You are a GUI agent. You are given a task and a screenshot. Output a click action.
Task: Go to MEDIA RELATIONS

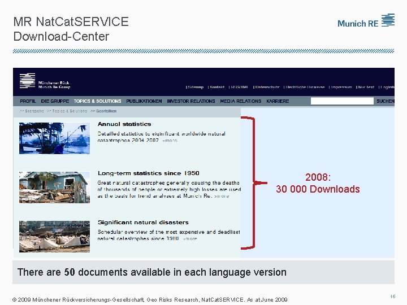click(241, 101)
